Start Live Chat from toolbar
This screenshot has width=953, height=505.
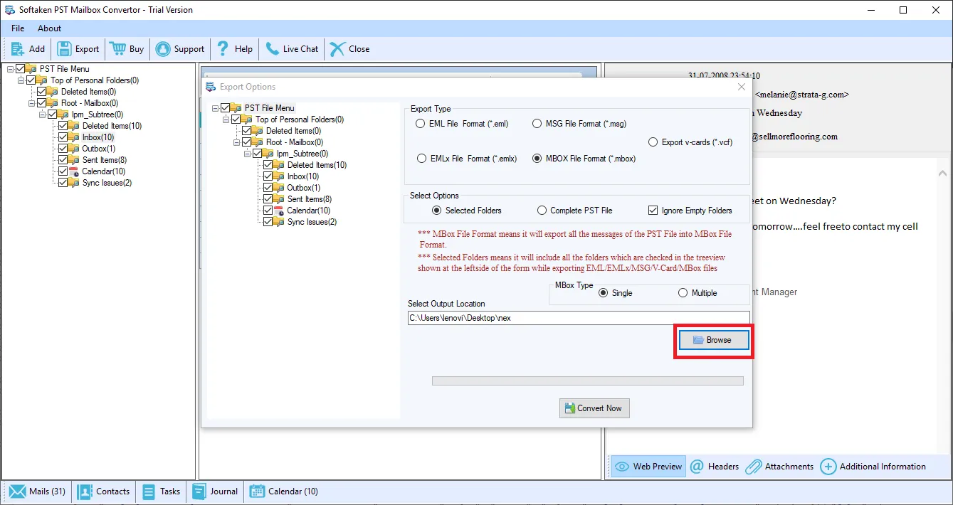[x=292, y=49]
